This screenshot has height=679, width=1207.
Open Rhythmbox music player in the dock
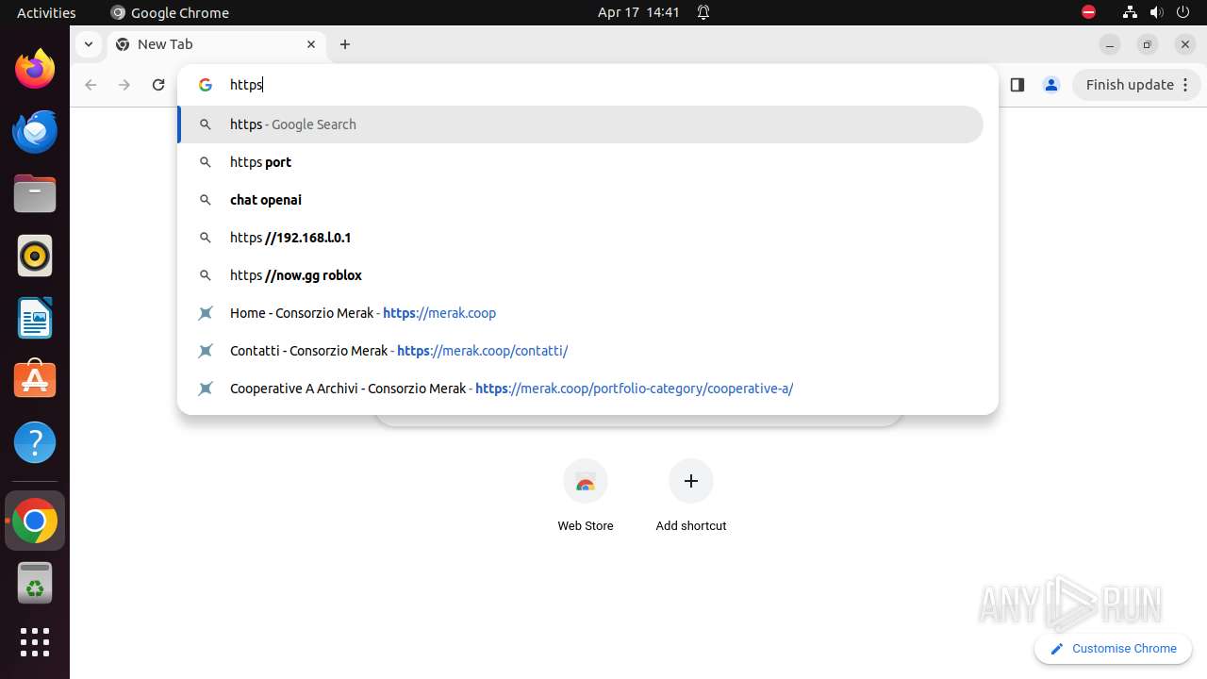pos(35,256)
